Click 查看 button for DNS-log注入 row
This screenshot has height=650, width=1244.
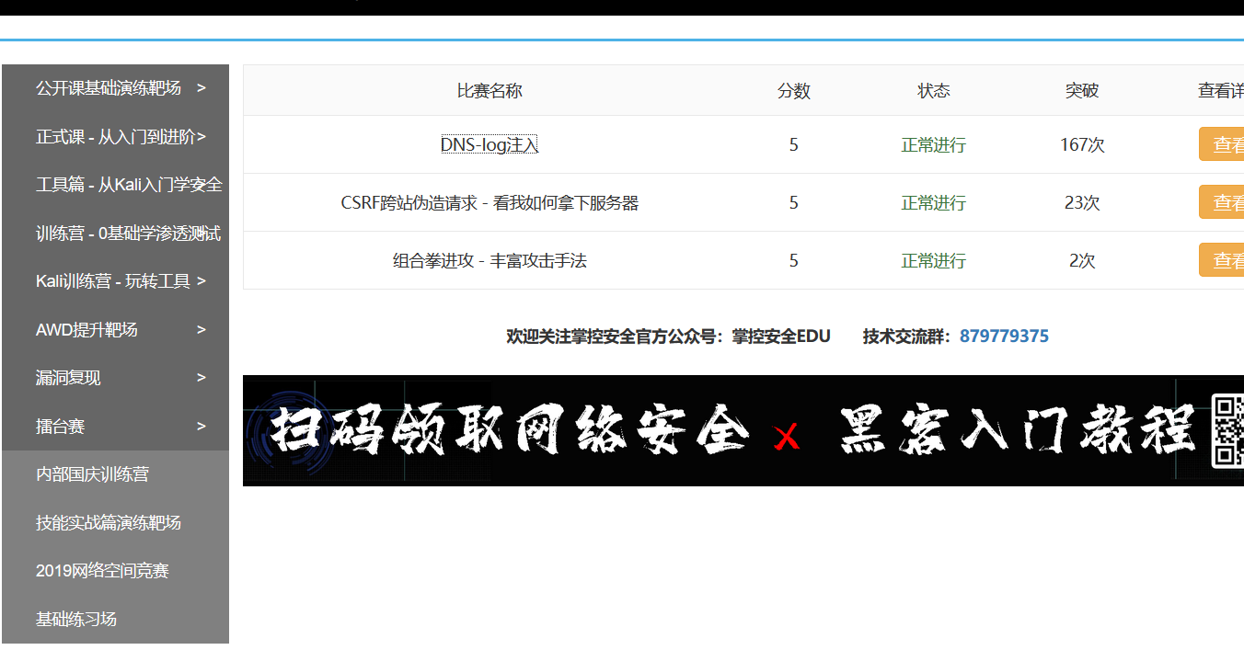pyautogui.click(x=1224, y=145)
